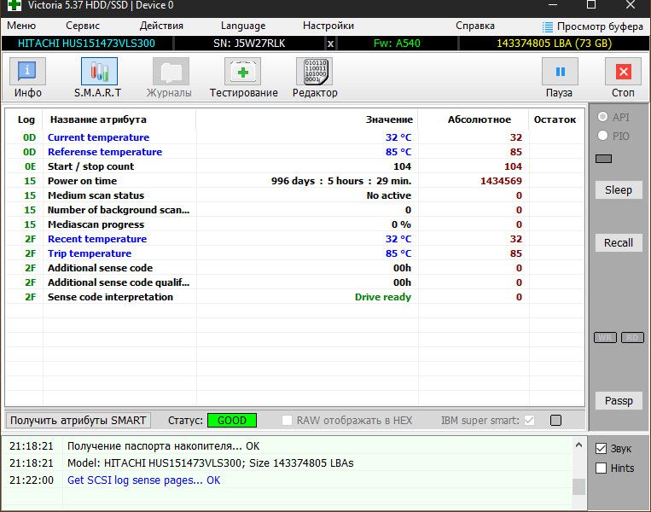Open Просмотр буфера buffer view
Image resolution: width=651 pixels, height=512 pixels.
pyautogui.click(x=593, y=26)
